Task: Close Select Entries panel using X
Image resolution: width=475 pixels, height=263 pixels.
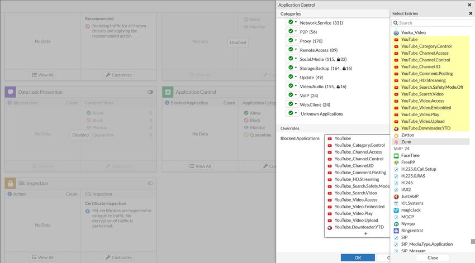Action: pos(471,13)
